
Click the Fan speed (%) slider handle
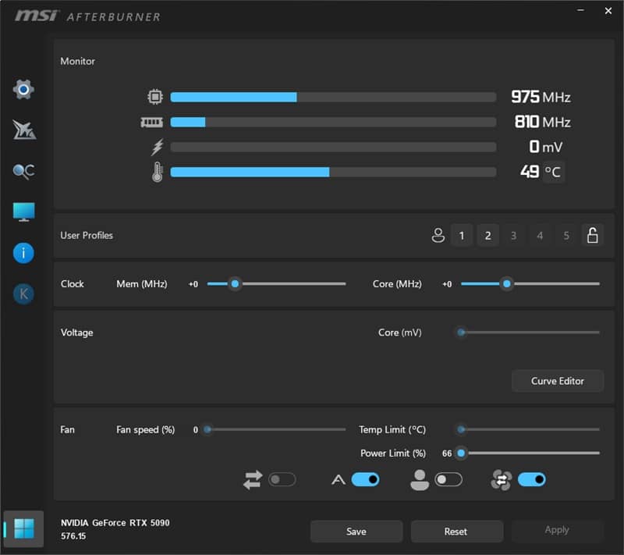207,429
